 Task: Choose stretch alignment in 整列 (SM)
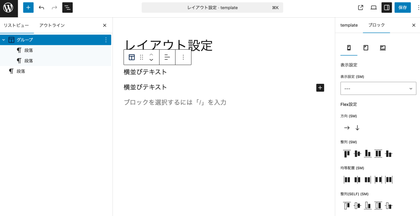pyautogui.click(x=378, y=154)
